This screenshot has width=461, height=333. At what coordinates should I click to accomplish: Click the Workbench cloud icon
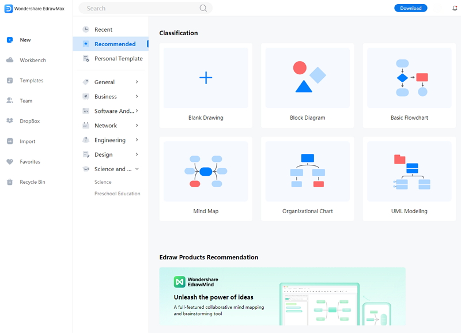[10, 60]
